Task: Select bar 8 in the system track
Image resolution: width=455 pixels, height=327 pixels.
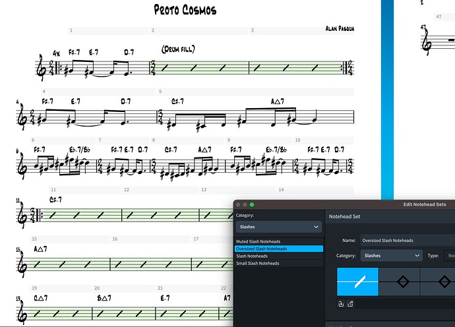Action: (x=187, y=140)
